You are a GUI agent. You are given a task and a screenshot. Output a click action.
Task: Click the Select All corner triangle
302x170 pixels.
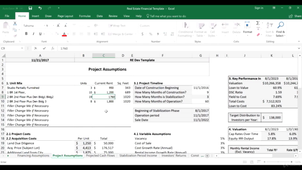(3, 56)
